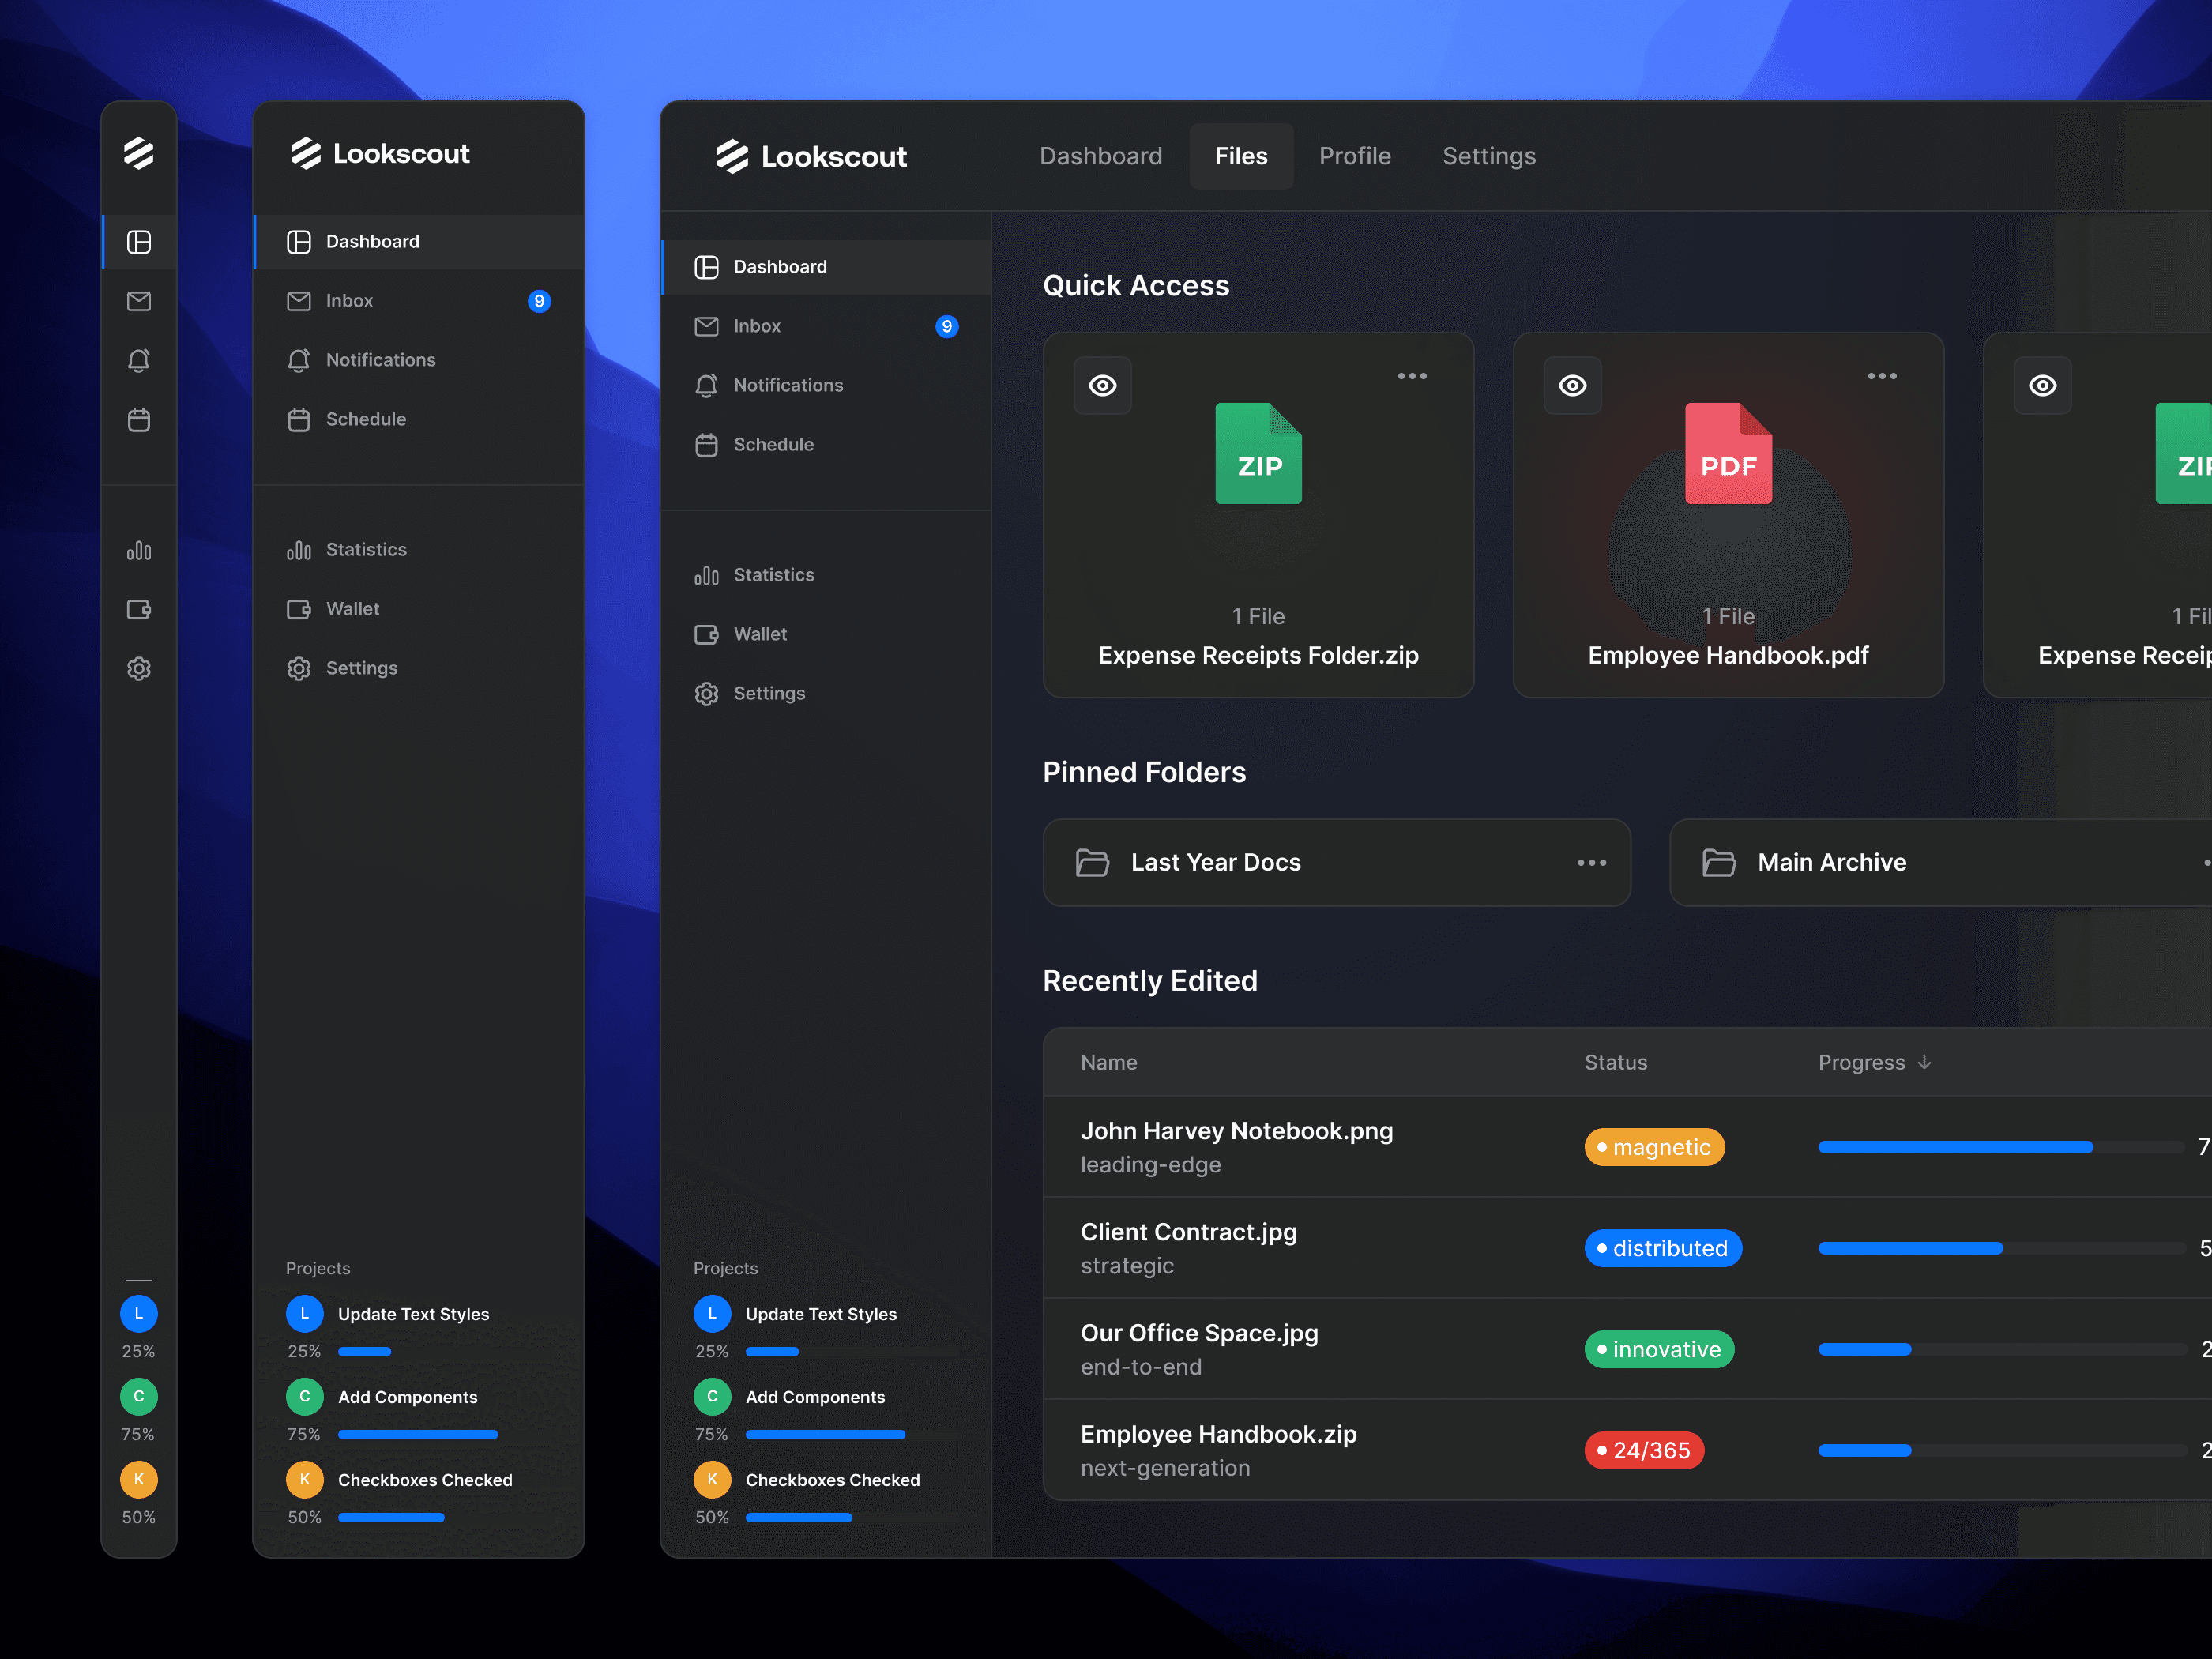Expand the ellipsis menu for Last Year Docs

(1591, 862)
